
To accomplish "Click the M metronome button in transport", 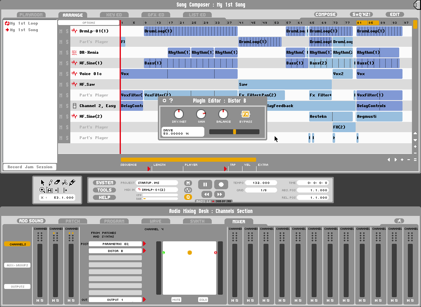I will click(x=188, y=183).
